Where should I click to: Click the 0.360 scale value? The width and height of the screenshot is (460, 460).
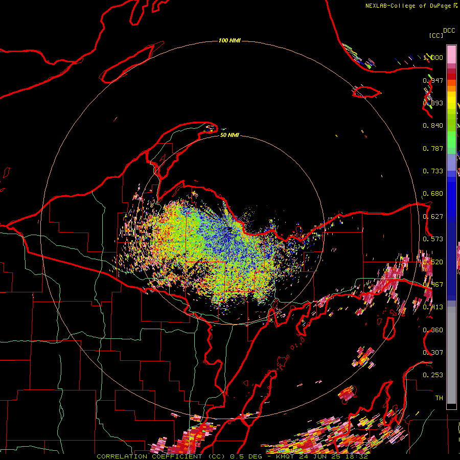click(433, 330)
